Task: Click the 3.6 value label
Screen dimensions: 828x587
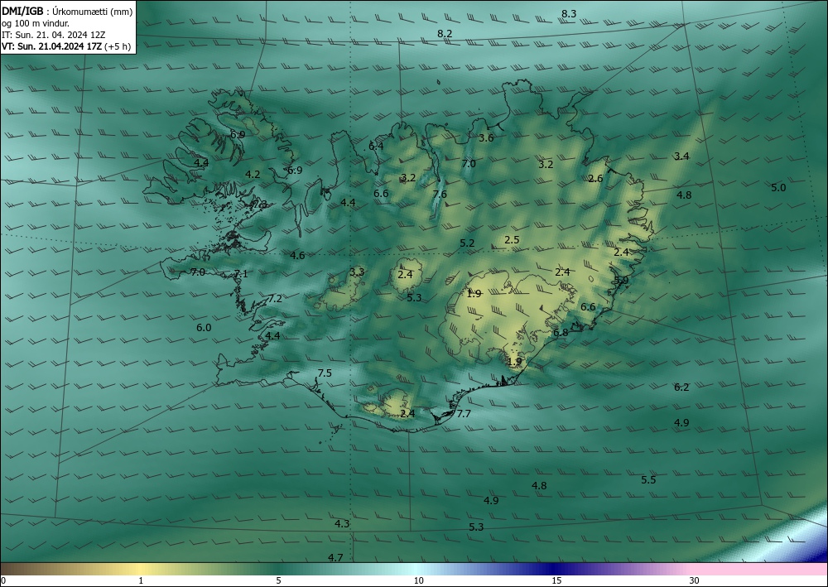Action: click(x=486, y=138)
